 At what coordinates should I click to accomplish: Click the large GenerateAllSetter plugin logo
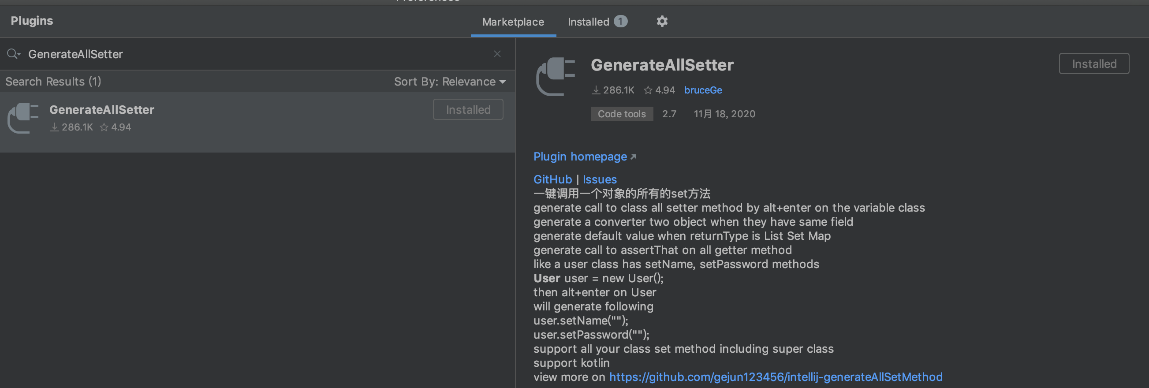[x=554, y=77]
